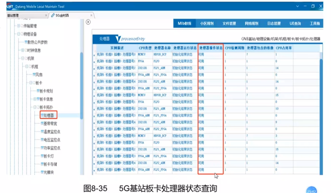Collapse the 机框 tree node
Image resolution: width=331 pixels, height=193 pixels.
point(26,67)
